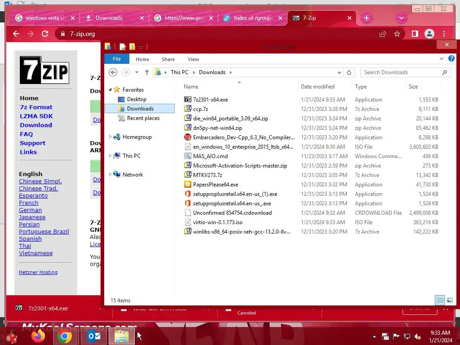Viewport: 460px width, 345px height.
Task: Open Chrome three-dot menu
Action: [x=444, y=34]
